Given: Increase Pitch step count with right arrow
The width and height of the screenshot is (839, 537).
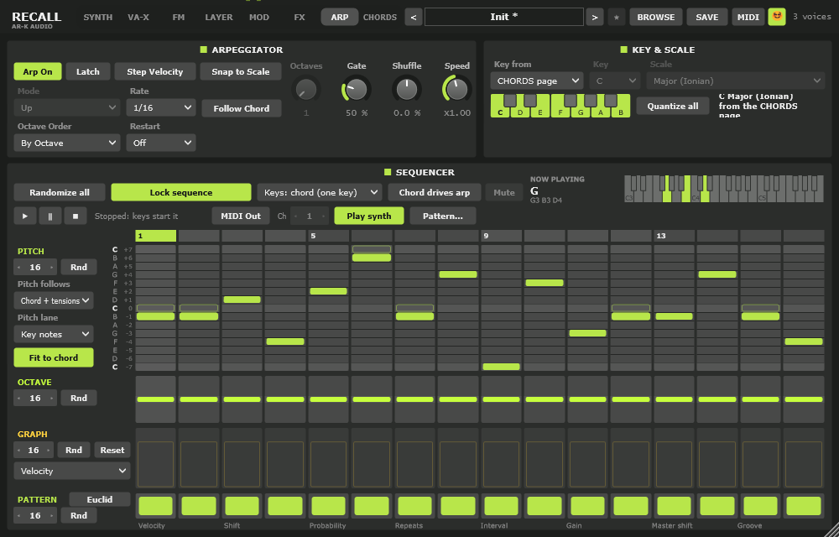Looking at the screenshot, I should [x=51, y=268].
